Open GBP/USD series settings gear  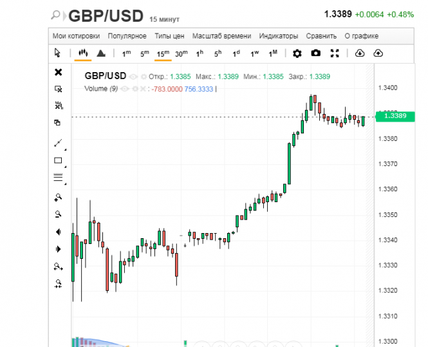tap(144, 77)
